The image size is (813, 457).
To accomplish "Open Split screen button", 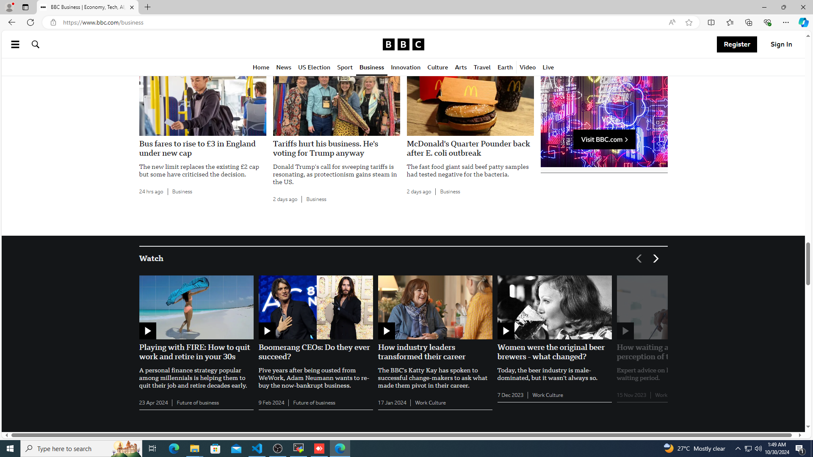I will 711,22.
